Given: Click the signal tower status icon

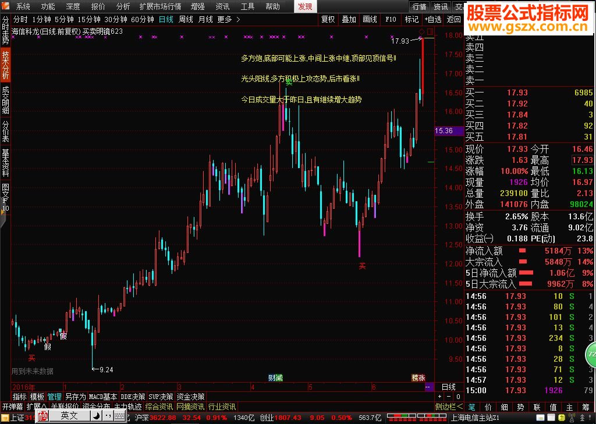Looking at the screenshot, I should coord(572,418).
